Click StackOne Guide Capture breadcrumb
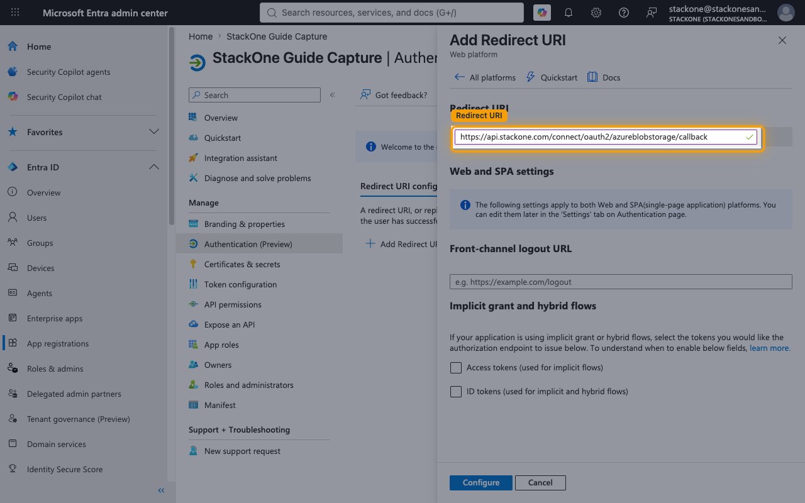Image resolution: width=805 pixels, height=503 pixels. (x=277, y=36)
